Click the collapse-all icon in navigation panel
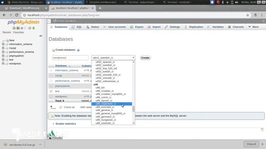 tap(41, 36)
